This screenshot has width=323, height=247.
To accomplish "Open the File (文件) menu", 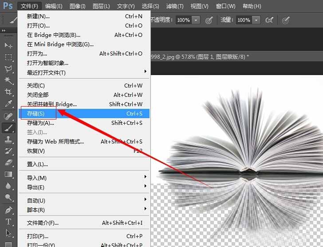I will click(x=29, y=6).
